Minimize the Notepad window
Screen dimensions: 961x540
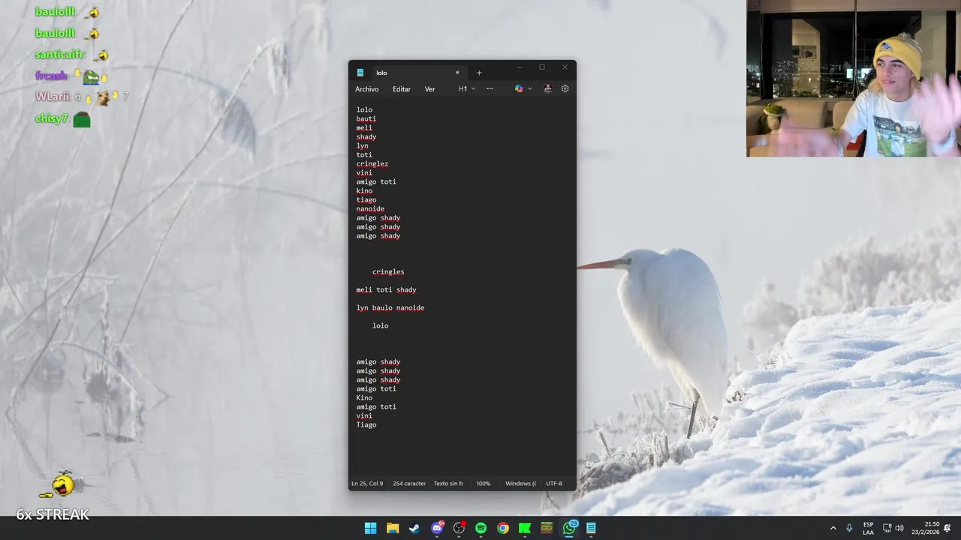(x=519, y=67)
